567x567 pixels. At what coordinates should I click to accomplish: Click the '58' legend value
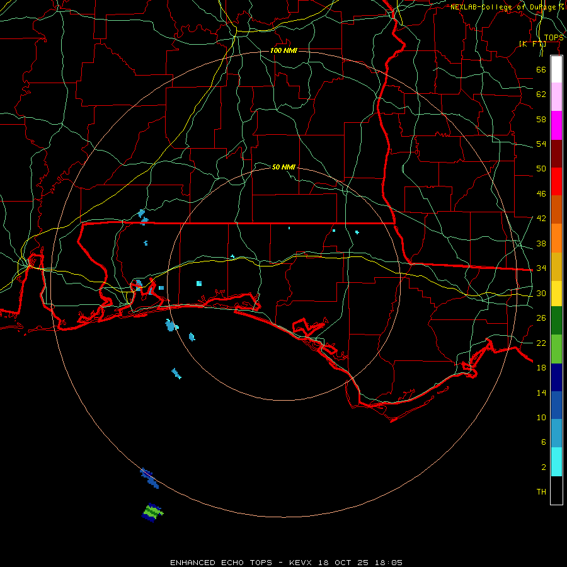click(541, 119)
